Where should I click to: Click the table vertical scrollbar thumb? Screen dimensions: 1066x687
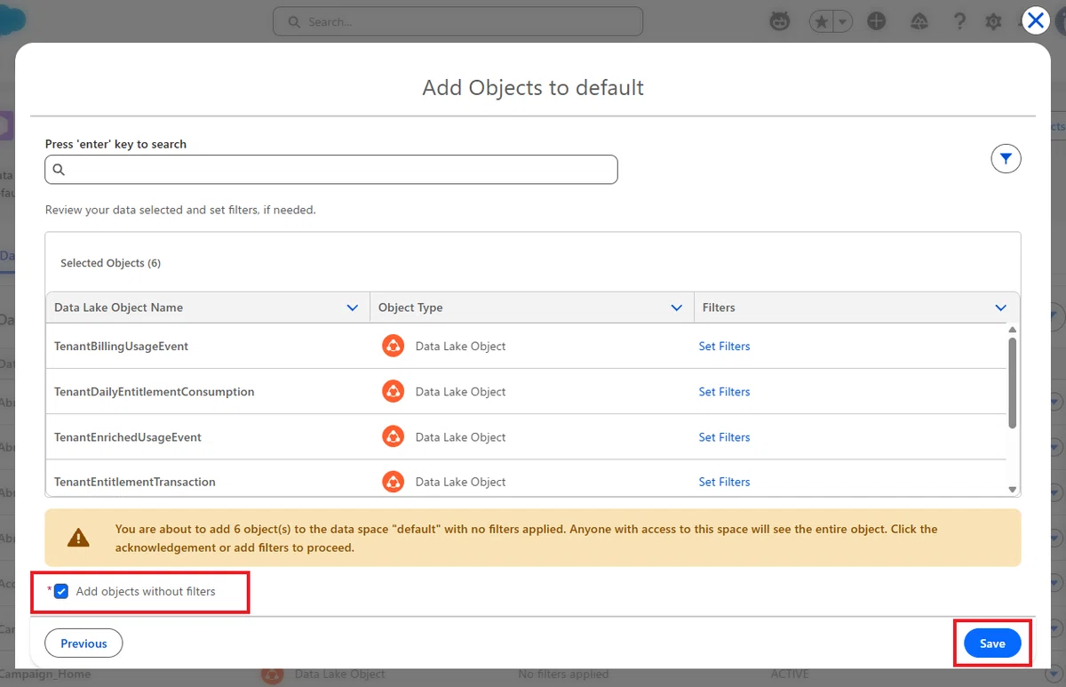[1012, 382]
